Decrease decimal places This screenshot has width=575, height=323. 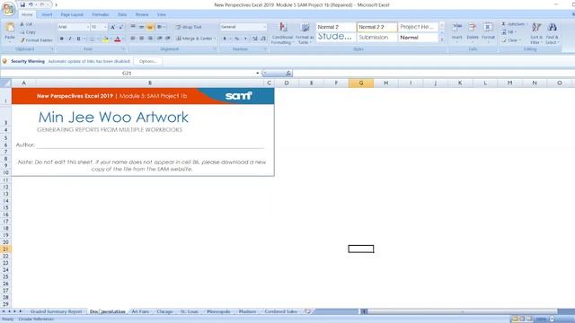click(x=263, y=39)
